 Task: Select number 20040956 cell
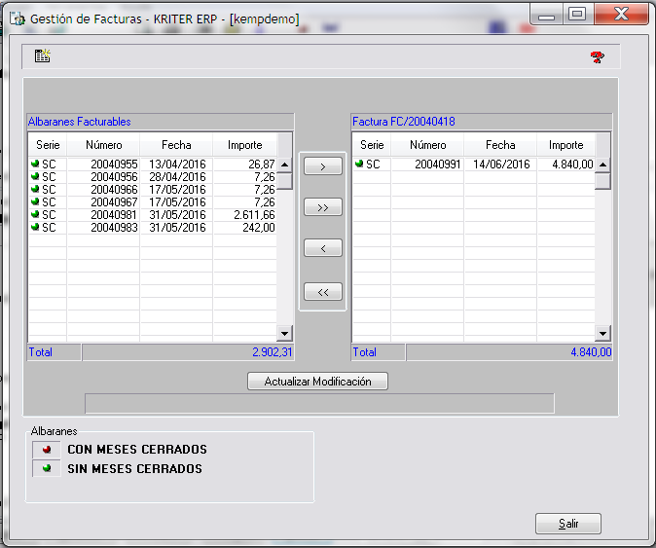click(x=103, y=176)
